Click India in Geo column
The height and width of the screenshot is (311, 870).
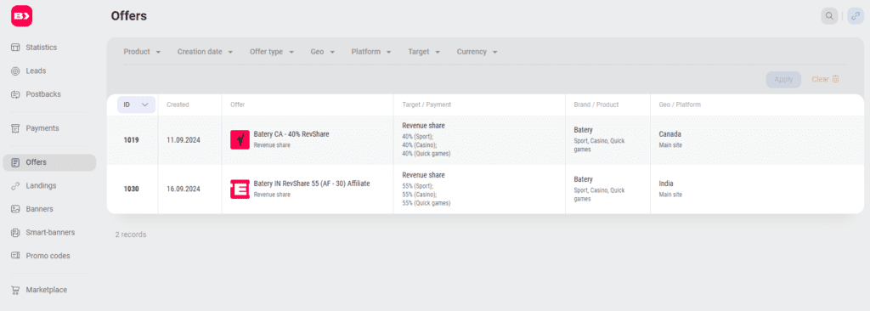(666, 184)
